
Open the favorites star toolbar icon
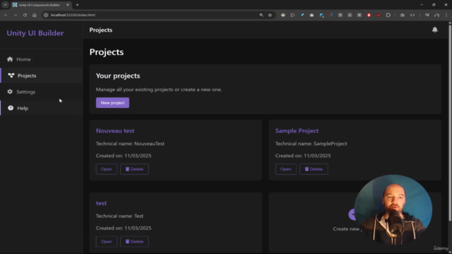(402, 15)
